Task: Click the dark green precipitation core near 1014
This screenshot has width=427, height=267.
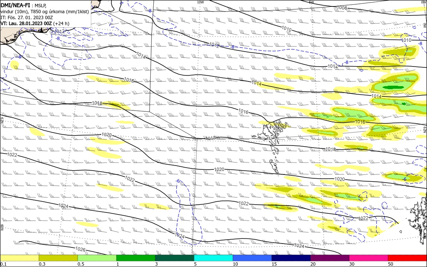Action: (393, 87)
